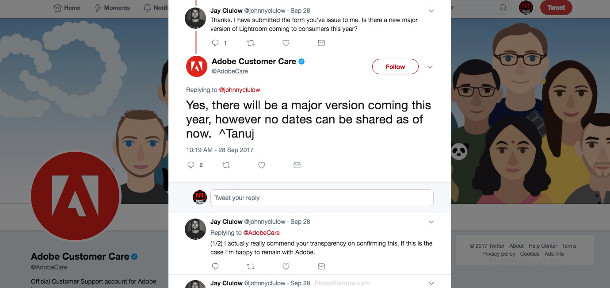Screen dimensions: 610x288
Task: Open the @johnnyclulow reply-to link
Action: tap(239, 90)
